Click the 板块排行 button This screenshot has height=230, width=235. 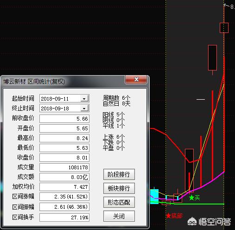[x=119, y=188]
